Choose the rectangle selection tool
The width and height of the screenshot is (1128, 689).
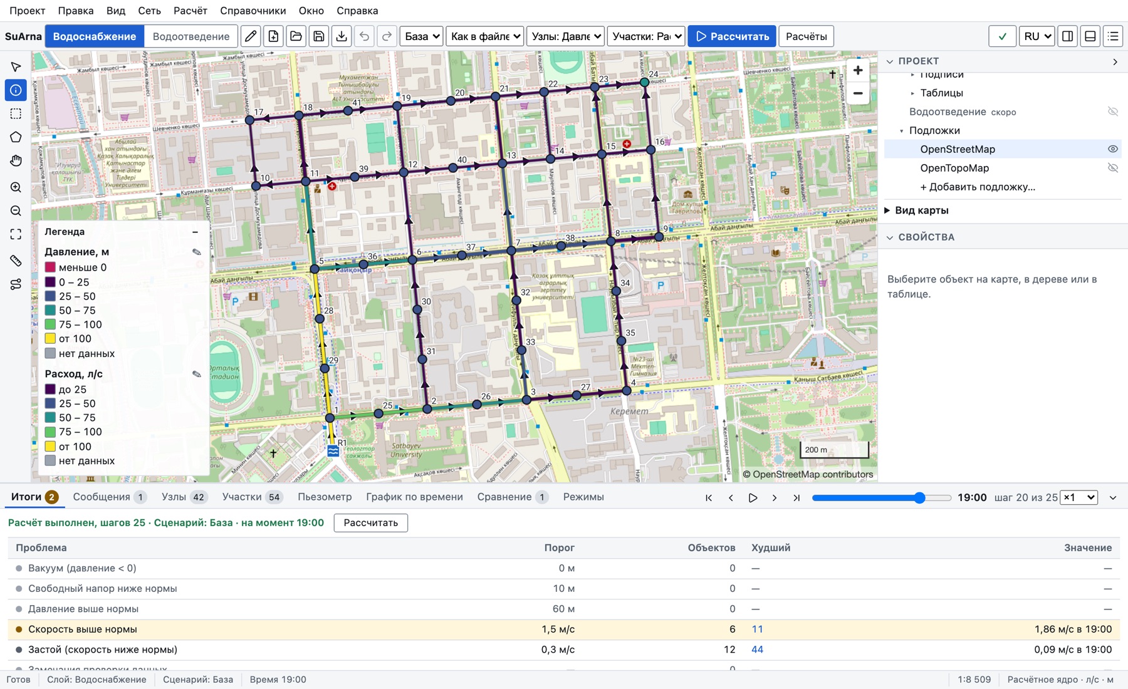point(16,114)
